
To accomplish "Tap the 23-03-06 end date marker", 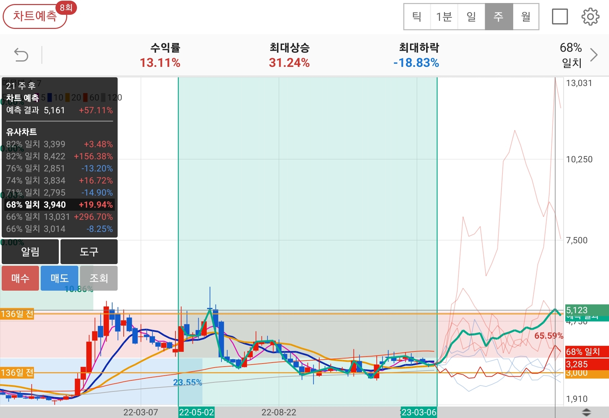I will point(419,412).
